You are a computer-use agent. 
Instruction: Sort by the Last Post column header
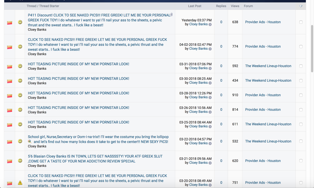[x=194, y=6]
